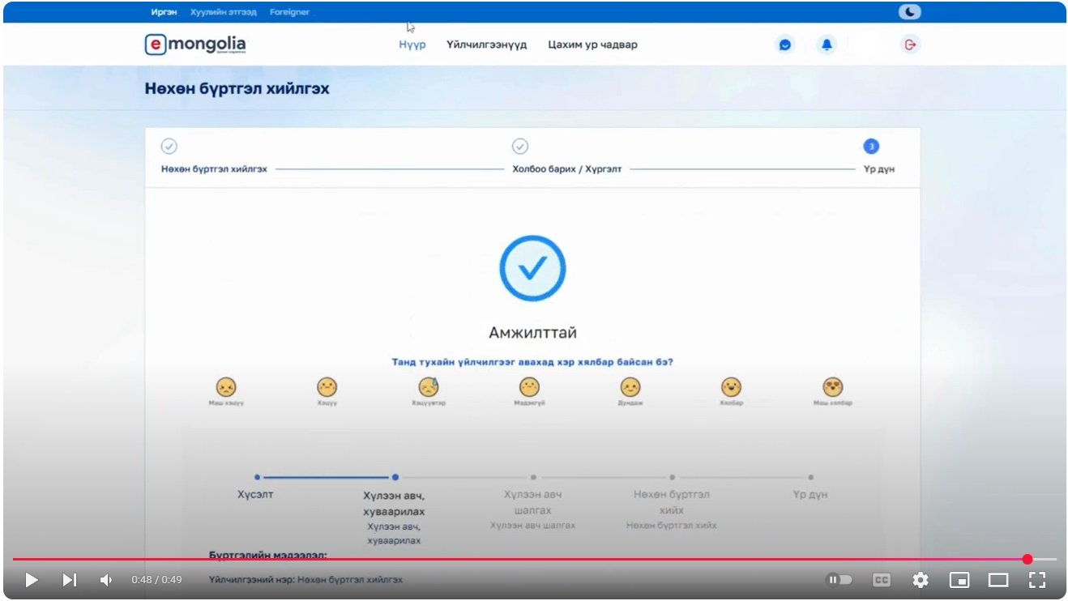
Task: Select the Хуулийн этгээд tab
Action: coord(222,12)
